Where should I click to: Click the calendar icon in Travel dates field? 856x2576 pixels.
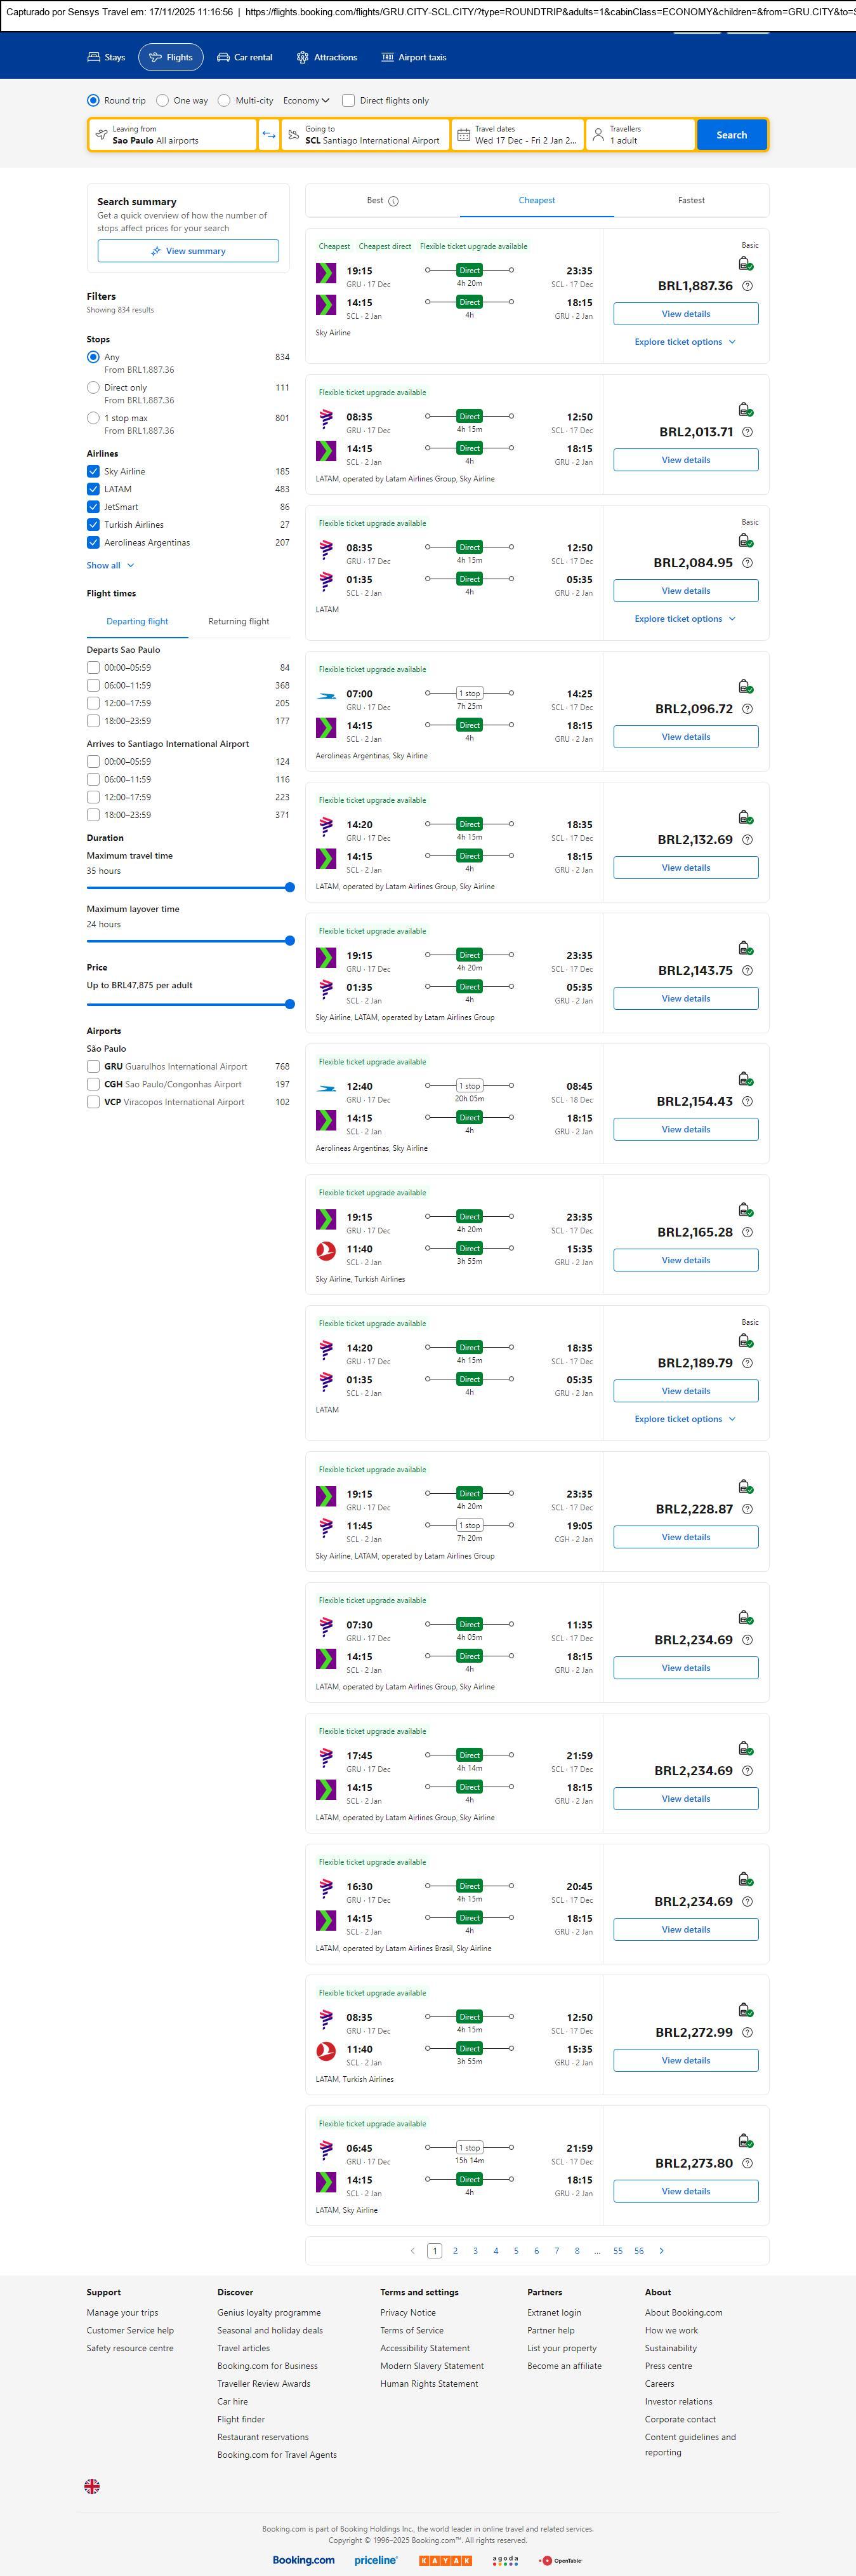point(463,135)
